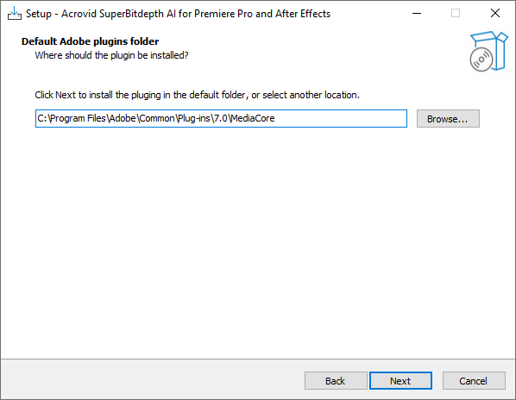
Task: Click the 'Where should the plugin be installed?' text
Action: pos(112,55)
